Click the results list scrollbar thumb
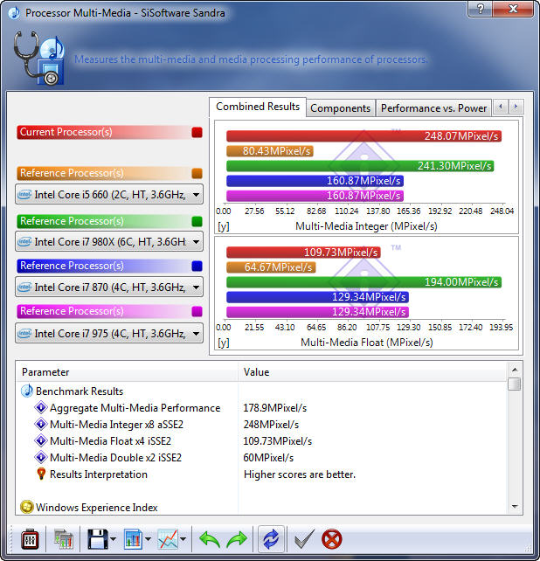Viewport: 540px width, 561px height. coord(515,384)
